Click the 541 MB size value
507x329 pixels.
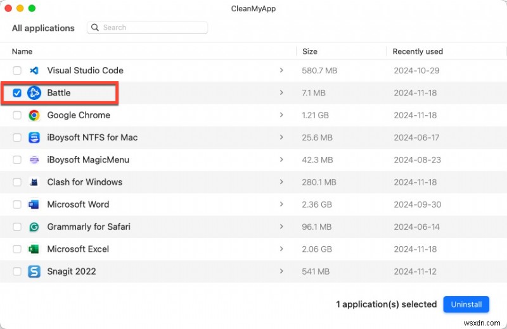[x=316, y=271]
